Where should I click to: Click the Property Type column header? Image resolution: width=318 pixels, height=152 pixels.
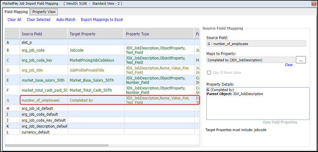click(x=159, y=34)
